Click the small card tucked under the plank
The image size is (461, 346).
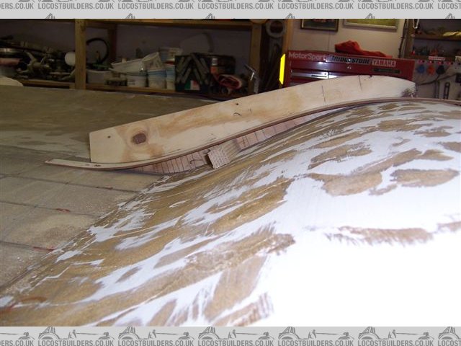tap(218, 157)
